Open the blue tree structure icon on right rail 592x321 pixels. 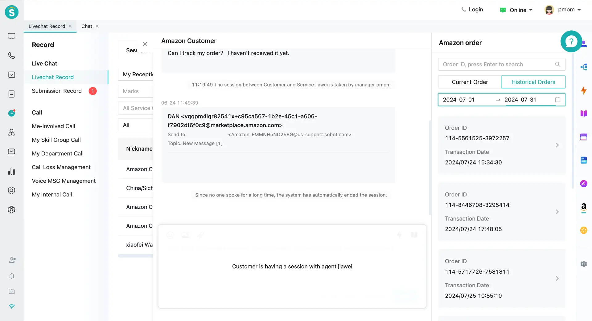tap(584, 67)
